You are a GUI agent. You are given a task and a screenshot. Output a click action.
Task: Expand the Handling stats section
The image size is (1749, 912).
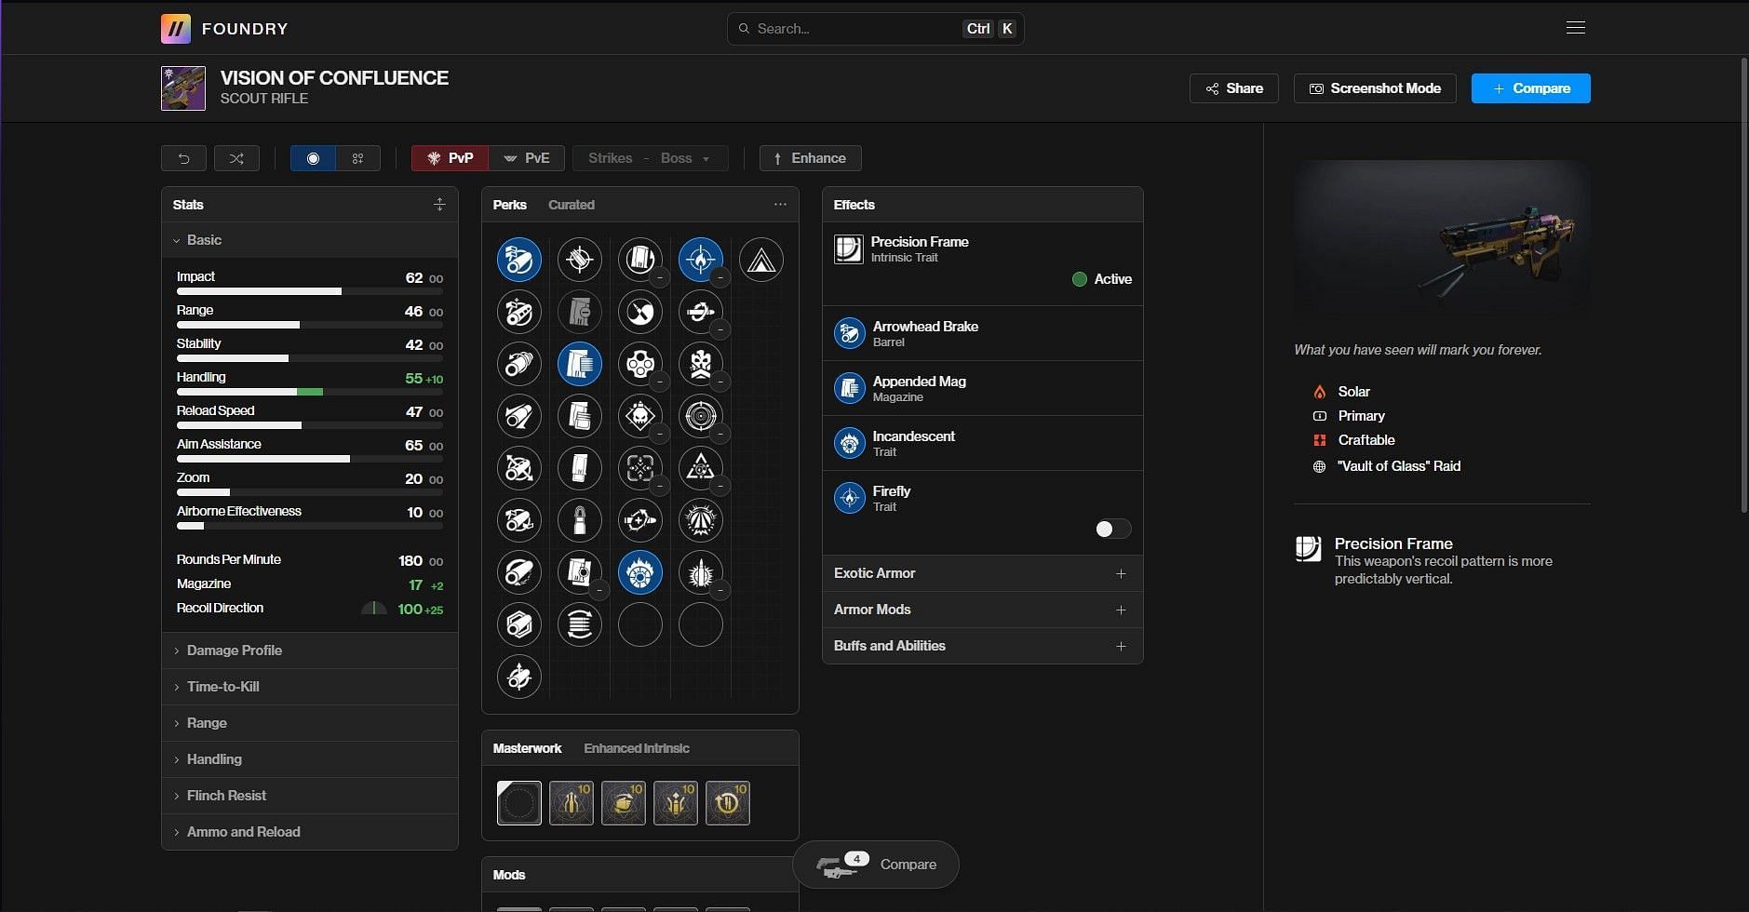click(310, 759)
